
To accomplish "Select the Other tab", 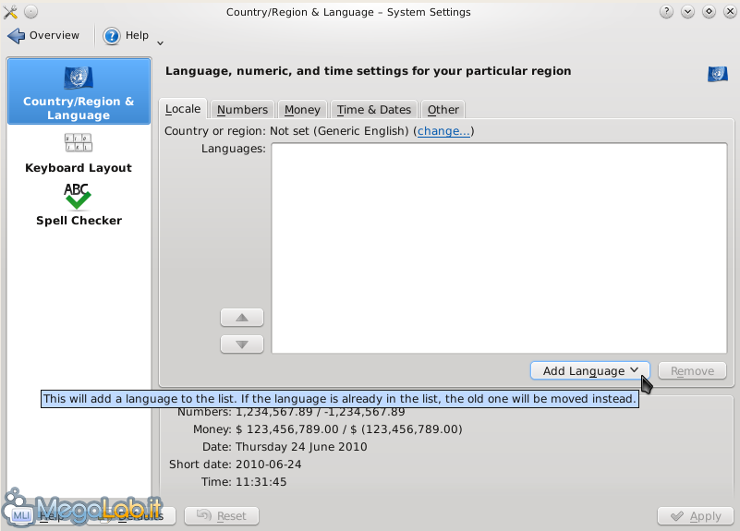I will pyautogui.click(x=443, y=109).
